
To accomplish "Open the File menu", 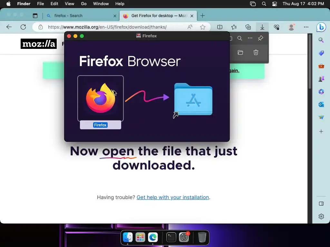I will (40, 4).
